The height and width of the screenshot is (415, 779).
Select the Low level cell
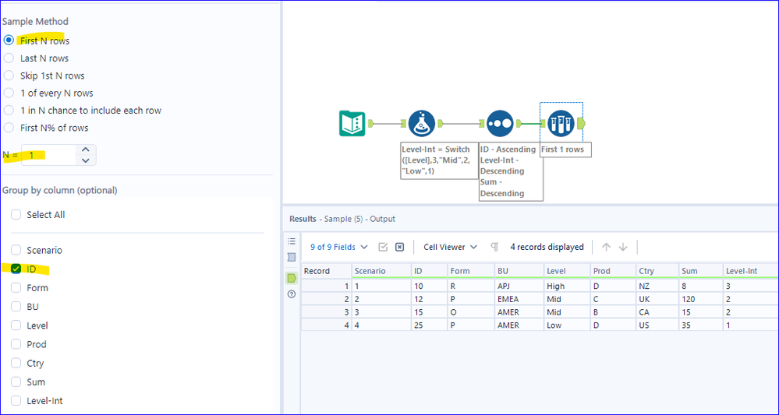[566, 325]
